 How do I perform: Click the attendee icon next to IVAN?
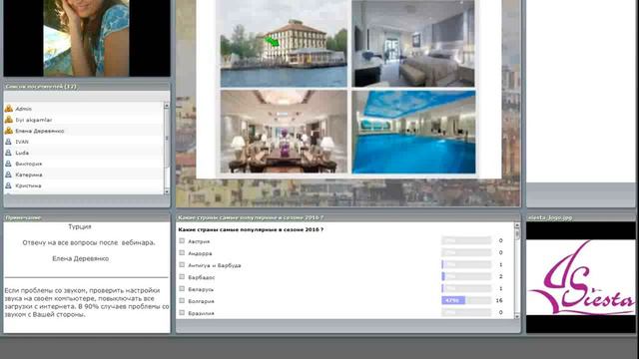coord(8,142)
